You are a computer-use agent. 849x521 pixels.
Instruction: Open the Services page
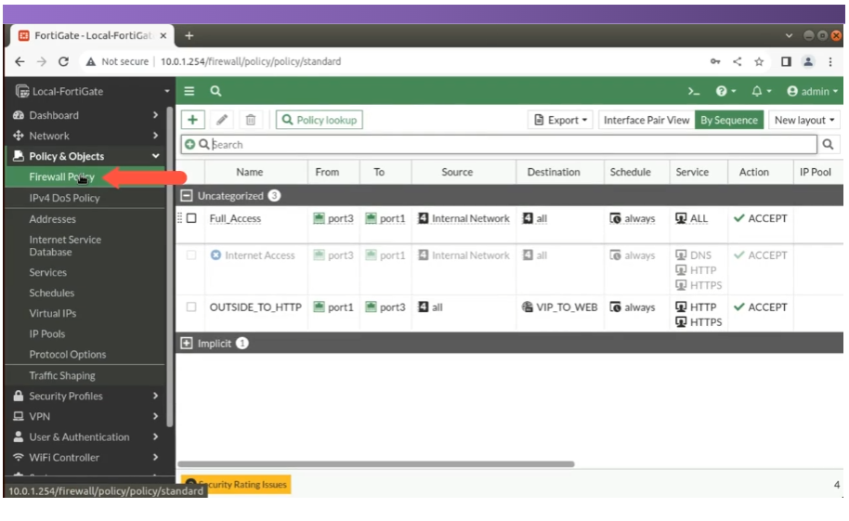[x=47, y=272]
